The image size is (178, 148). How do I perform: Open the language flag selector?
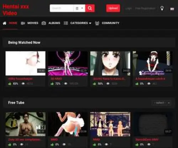(172, 9)
